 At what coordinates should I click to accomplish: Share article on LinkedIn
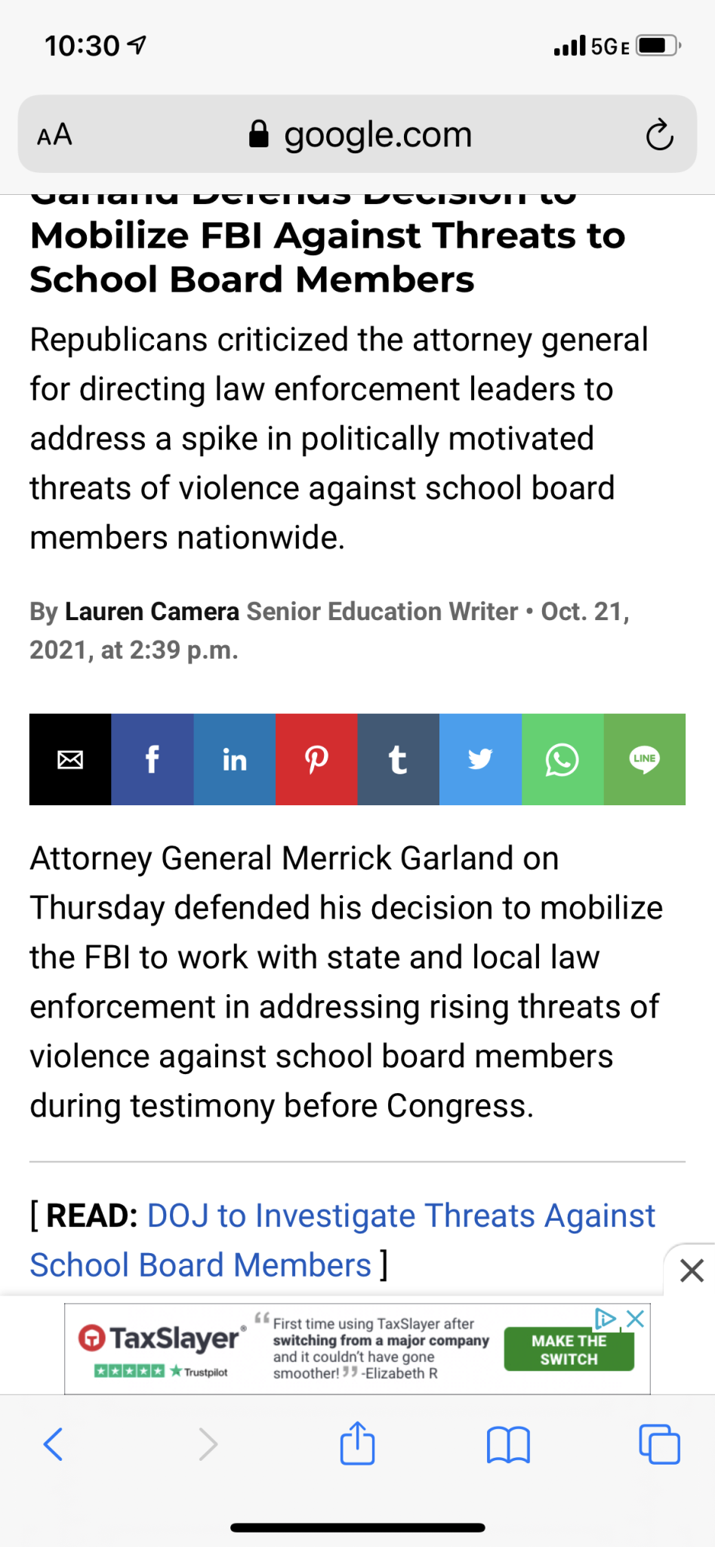235,759
